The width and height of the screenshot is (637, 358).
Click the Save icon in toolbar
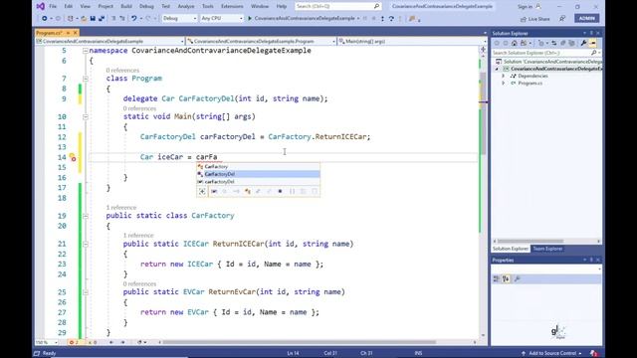pos(93,18)
